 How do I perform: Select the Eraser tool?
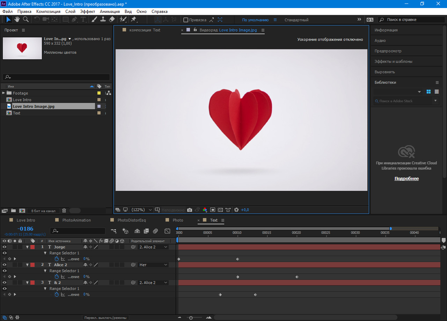click(112, 20)
